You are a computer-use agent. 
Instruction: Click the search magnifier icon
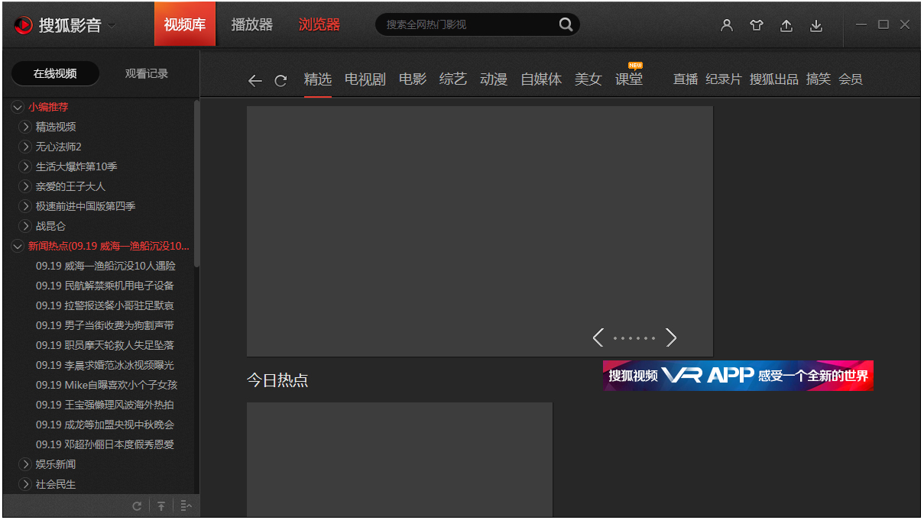565,24
